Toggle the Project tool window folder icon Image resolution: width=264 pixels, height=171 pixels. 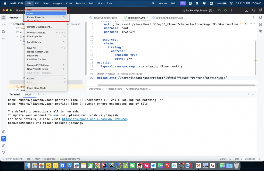click(x=4, y=17)
